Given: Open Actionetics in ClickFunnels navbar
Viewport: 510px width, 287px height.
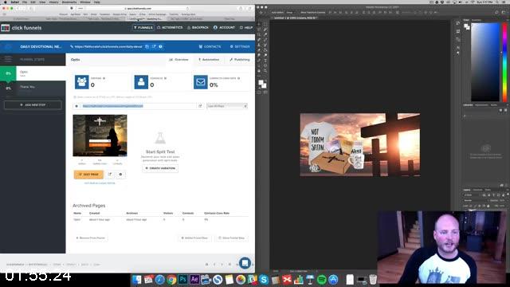Looking at the screenshot, I should click(170, 28).
